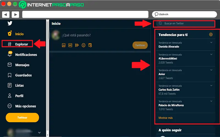Open Notificaciones from the sidebar
Screen dimensions: 220x137
pyautogui.click(x=26, y=55)
